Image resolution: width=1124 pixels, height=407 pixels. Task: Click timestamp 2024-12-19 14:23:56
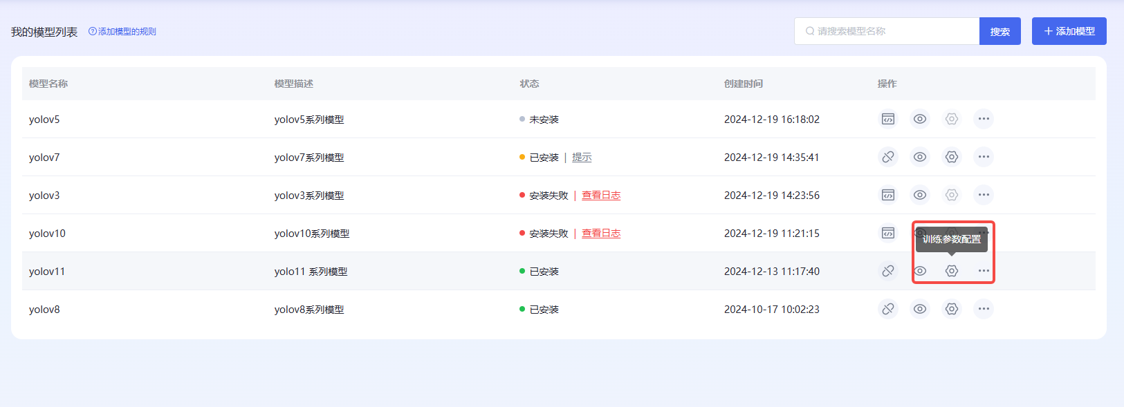tap(772, 196)
